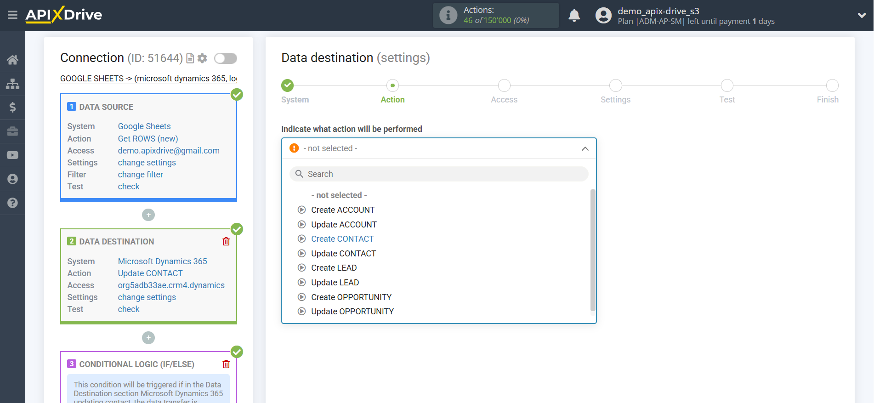This screenshot has height=403, width=874.
Task: Select Create CONTACT
Action: click(x=342, y=239)
